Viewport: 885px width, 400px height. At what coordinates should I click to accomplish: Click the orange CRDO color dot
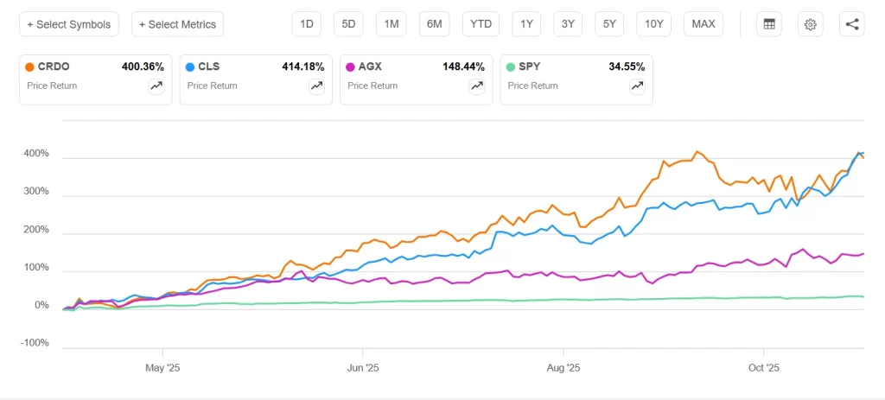coord(30,67)
